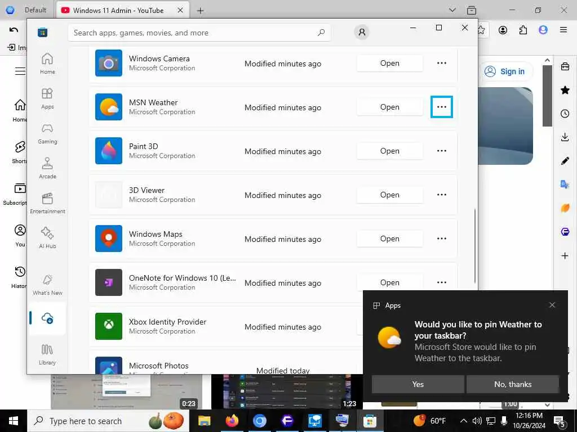Open Windows Maps app

pyautogui.click(x=390, y=238)
